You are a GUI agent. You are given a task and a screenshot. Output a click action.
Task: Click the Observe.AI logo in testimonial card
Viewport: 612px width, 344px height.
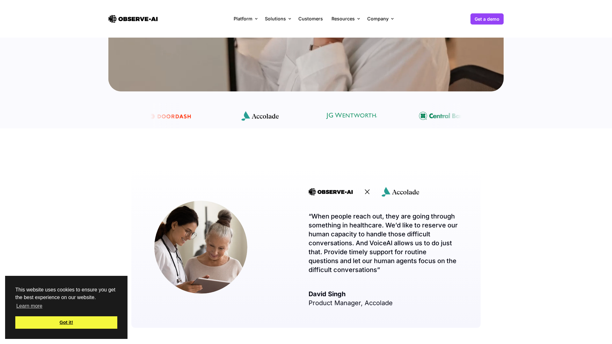click(331, 192)
